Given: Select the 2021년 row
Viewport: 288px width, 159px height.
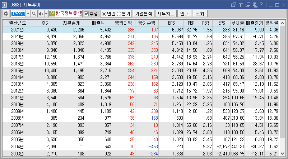Looking at the screenshot, I should click(x=141, y=30).
